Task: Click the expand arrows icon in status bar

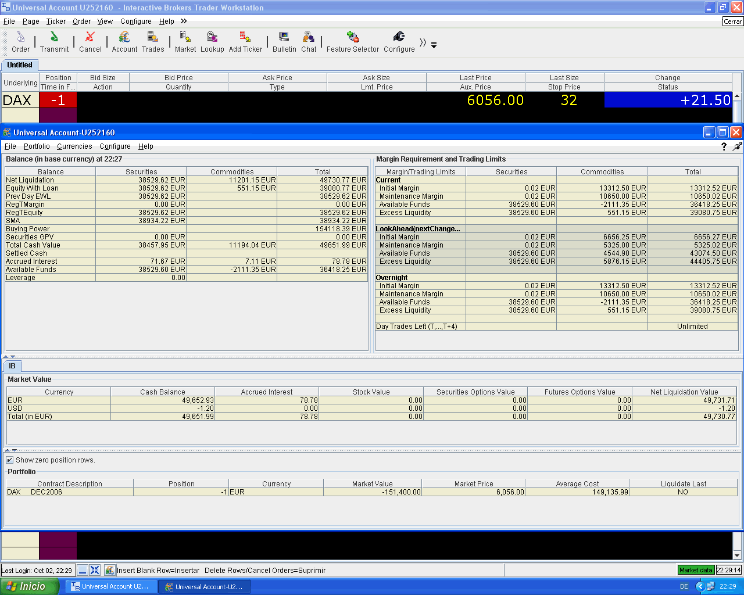Action: [x=95, y=570]
